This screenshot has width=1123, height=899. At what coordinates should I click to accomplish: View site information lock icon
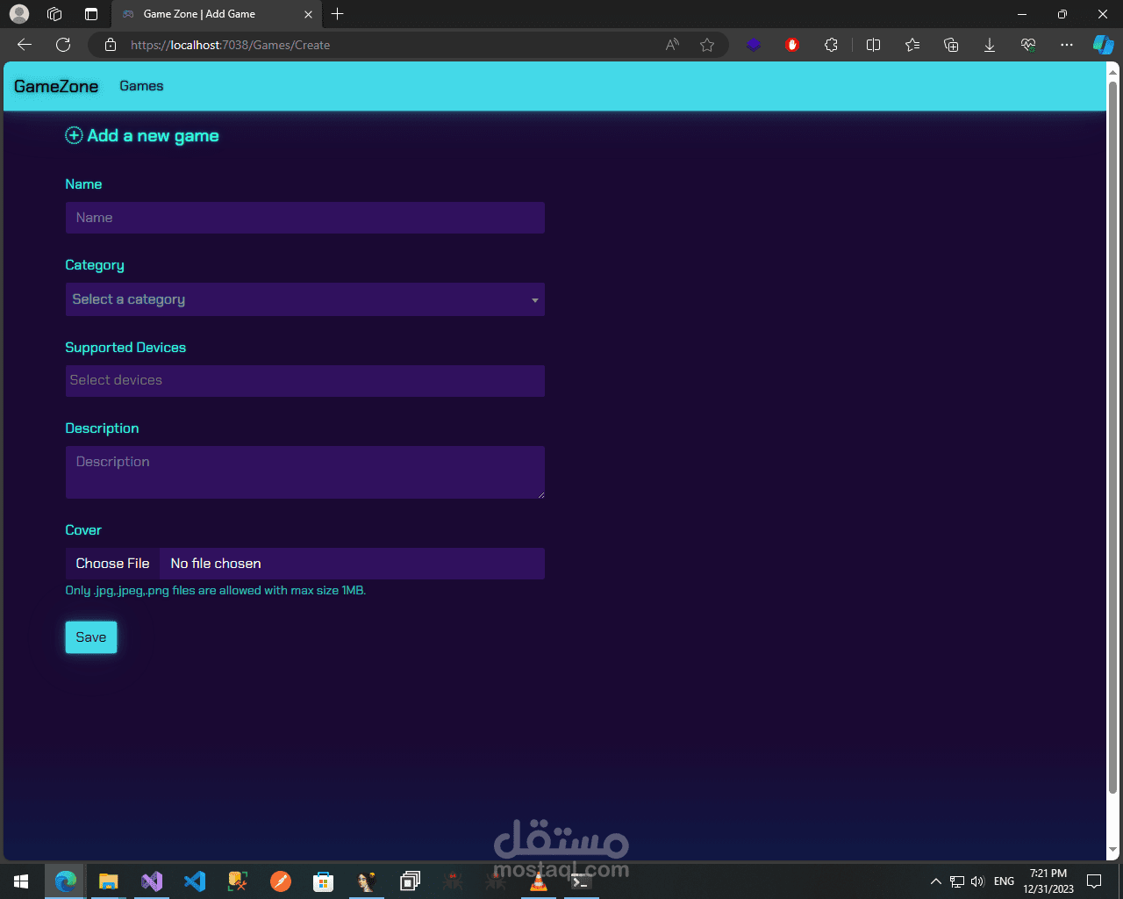(111, 45)
